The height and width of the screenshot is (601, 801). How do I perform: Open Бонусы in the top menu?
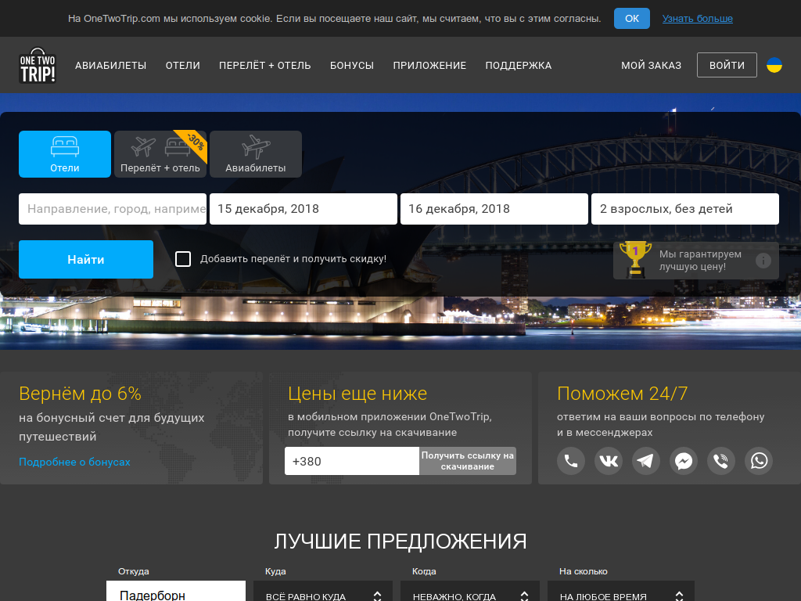pos(352,66)
